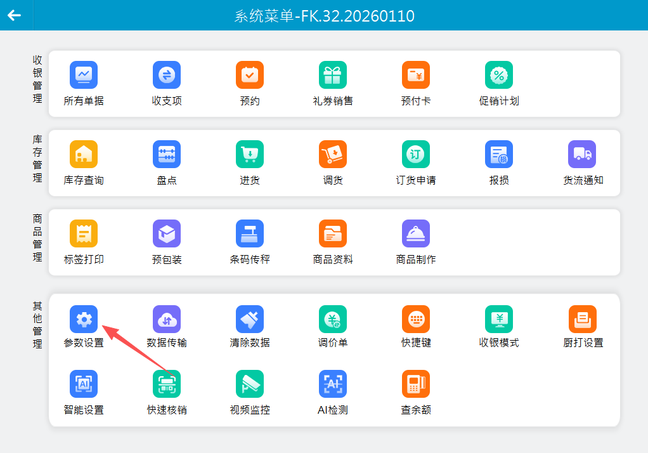The width and height of the screenshot is (648, 453).
Task: Select the 礼券销售 gift voucher icon
Action: 333,75
